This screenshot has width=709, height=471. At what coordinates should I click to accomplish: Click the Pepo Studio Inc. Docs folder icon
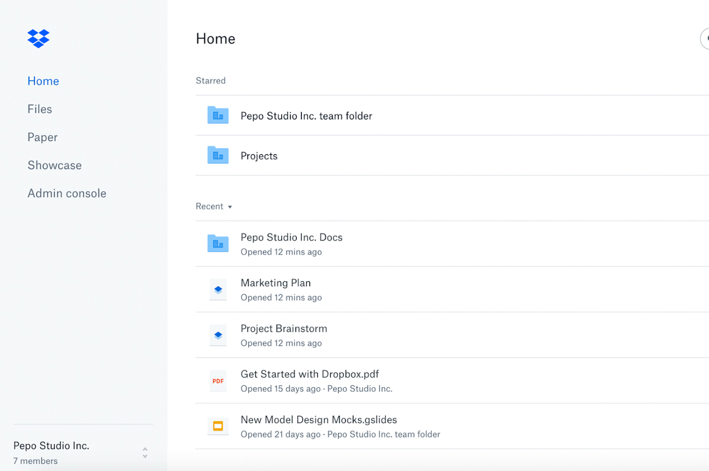(218, 243)
